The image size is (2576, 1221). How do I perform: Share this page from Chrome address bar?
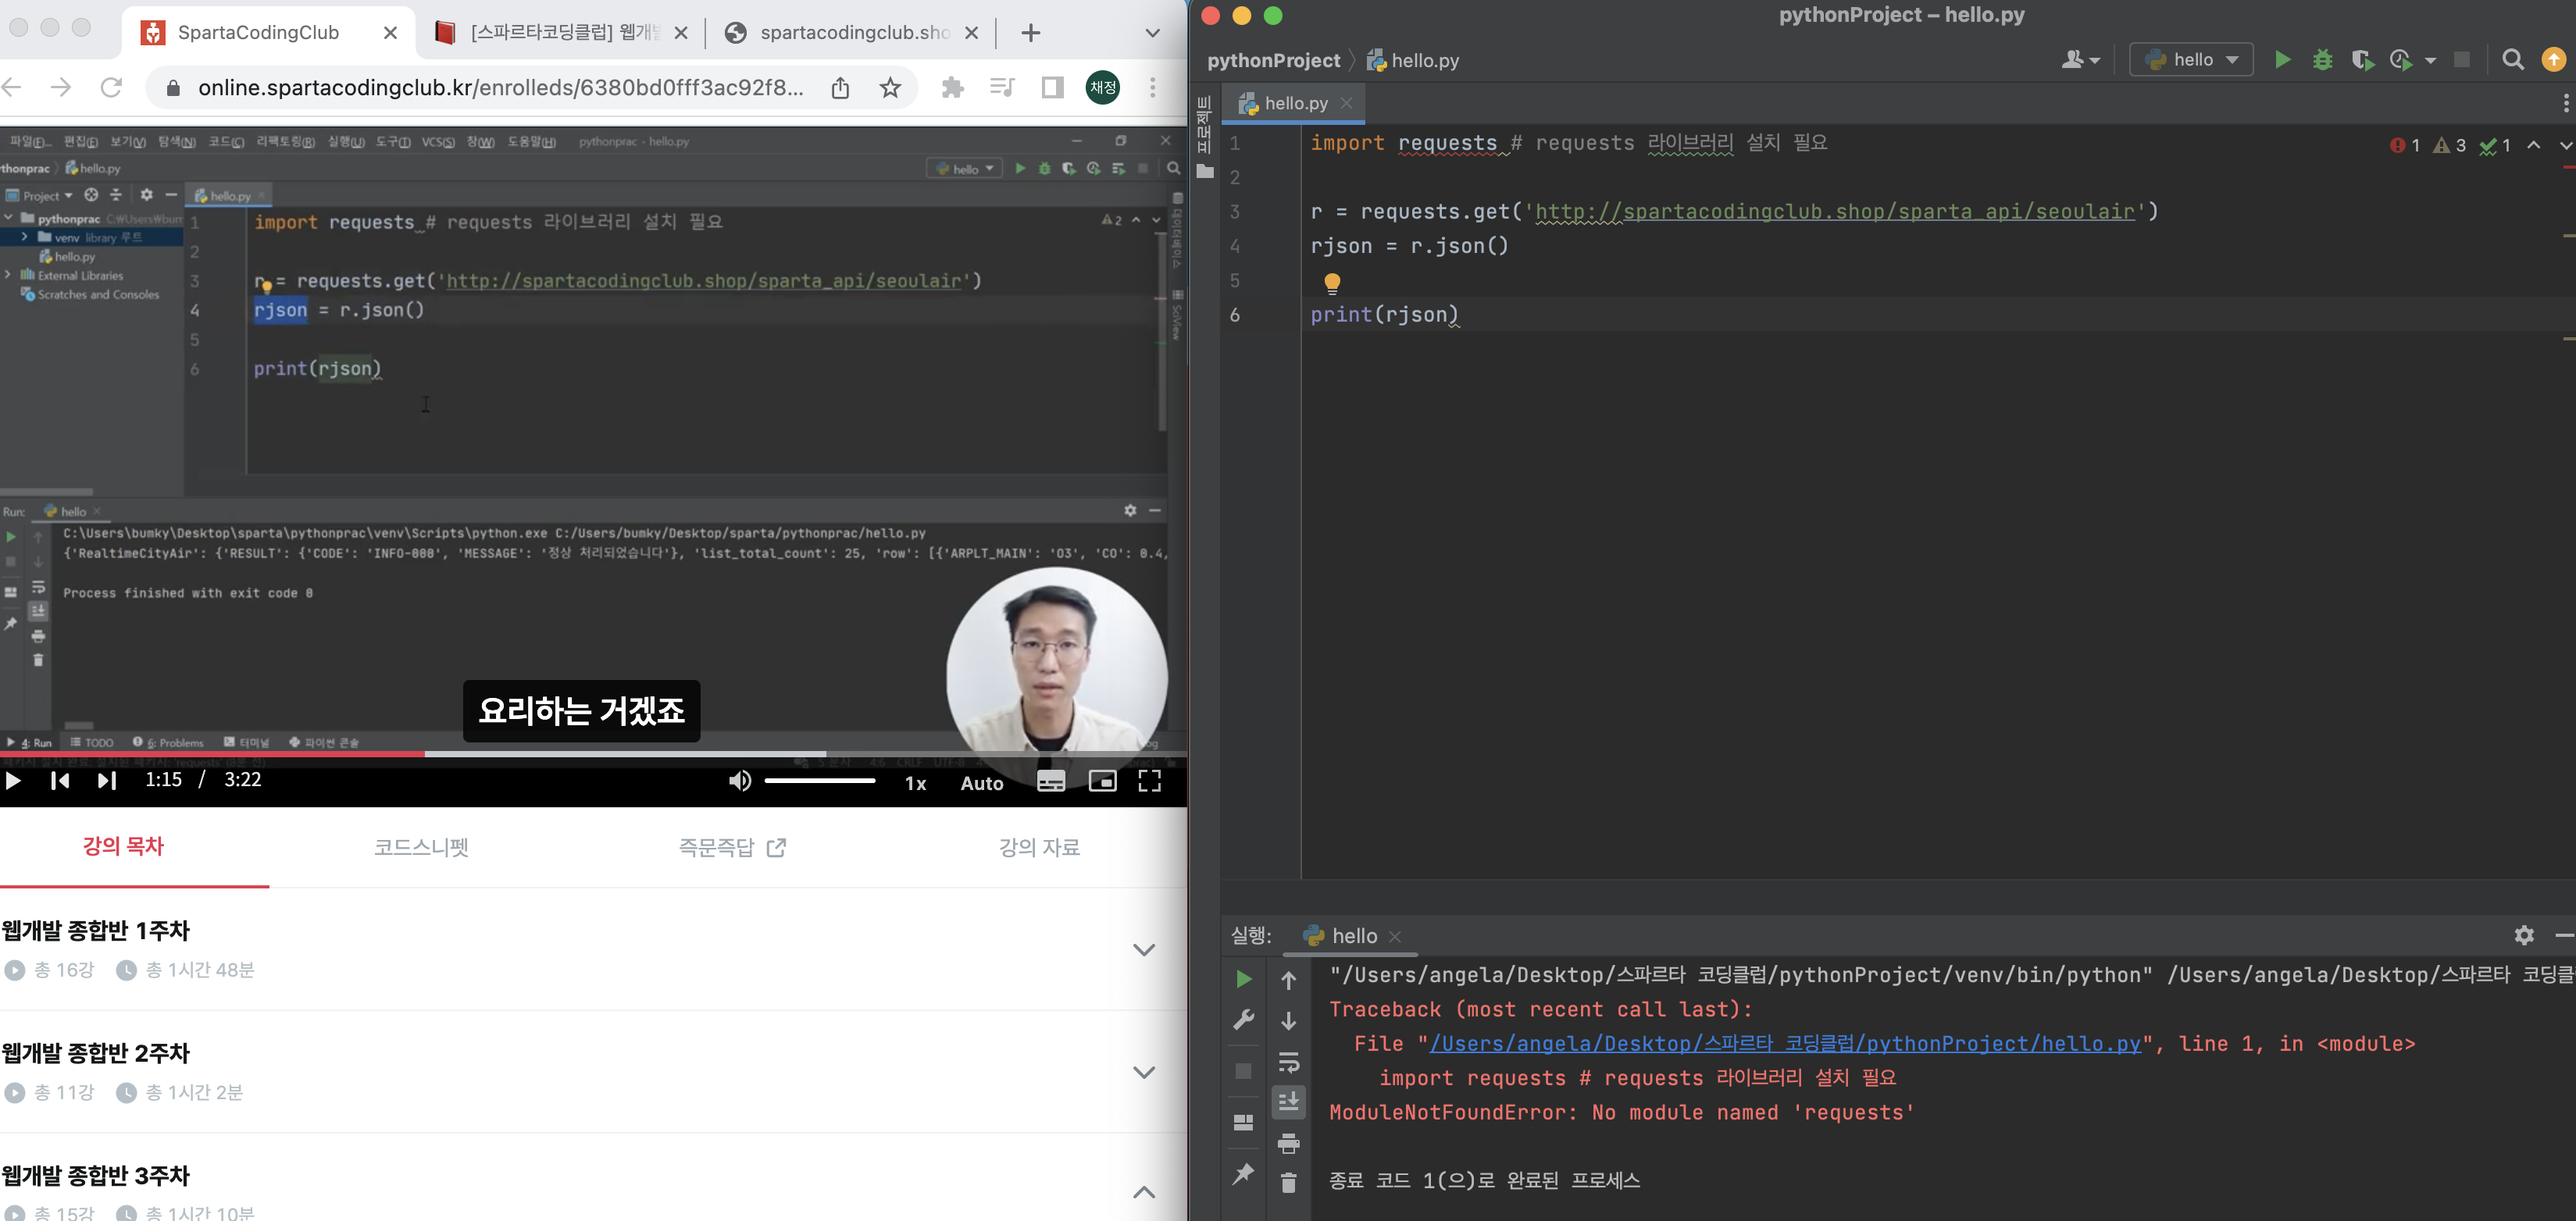[840, 88]
